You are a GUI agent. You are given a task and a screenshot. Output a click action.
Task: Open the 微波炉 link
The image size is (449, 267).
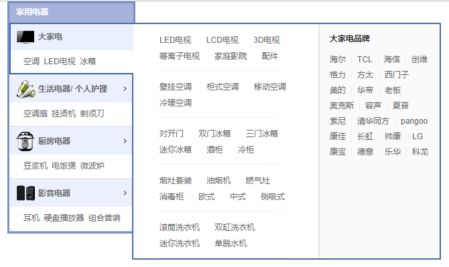click(92, 165)
